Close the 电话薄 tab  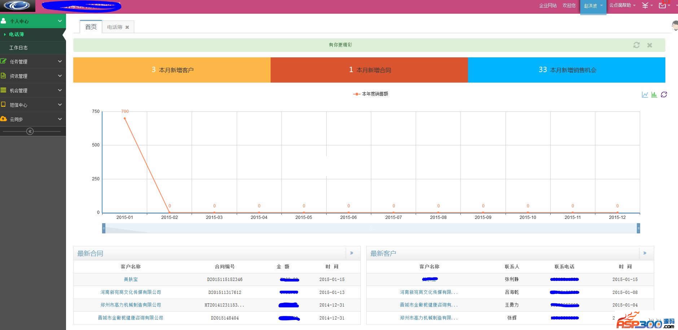point(127,27)
